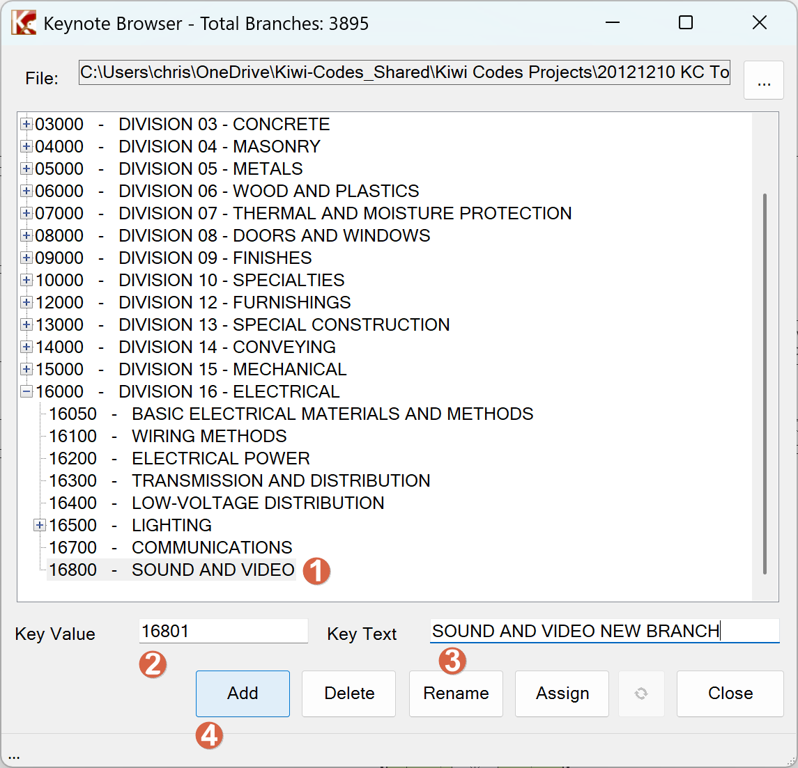Click inside the Key Text input field
This screenshot has width=798, height=768.
coord(604,631)
